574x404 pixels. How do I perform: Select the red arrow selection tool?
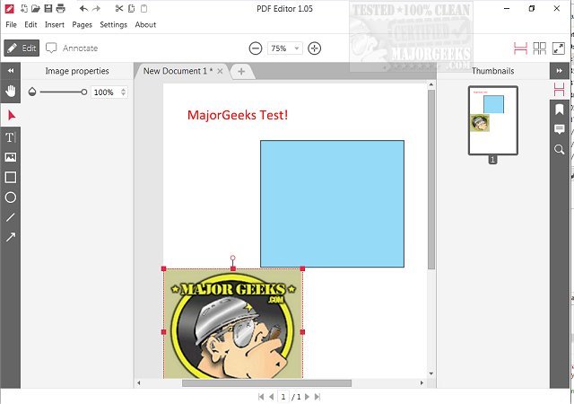pyautogui.click(x=11, y=116)
